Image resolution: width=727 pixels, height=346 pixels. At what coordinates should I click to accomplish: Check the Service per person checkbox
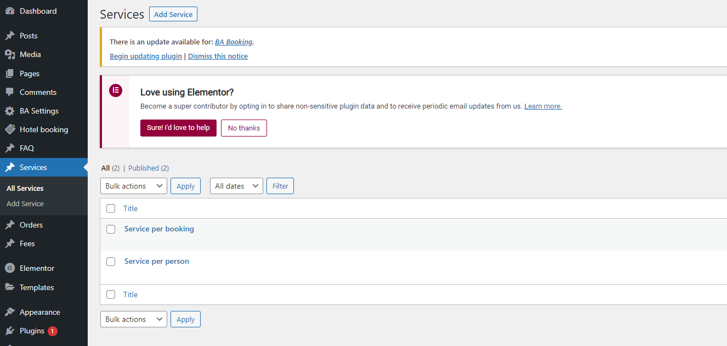111,262
